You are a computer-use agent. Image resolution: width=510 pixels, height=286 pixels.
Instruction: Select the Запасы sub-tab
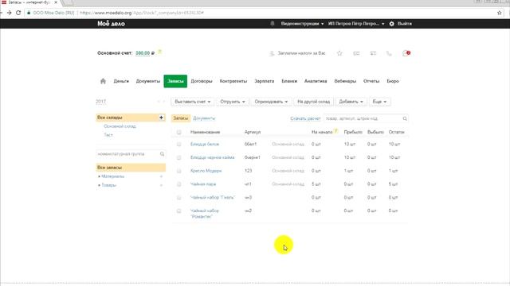point(181,118)
